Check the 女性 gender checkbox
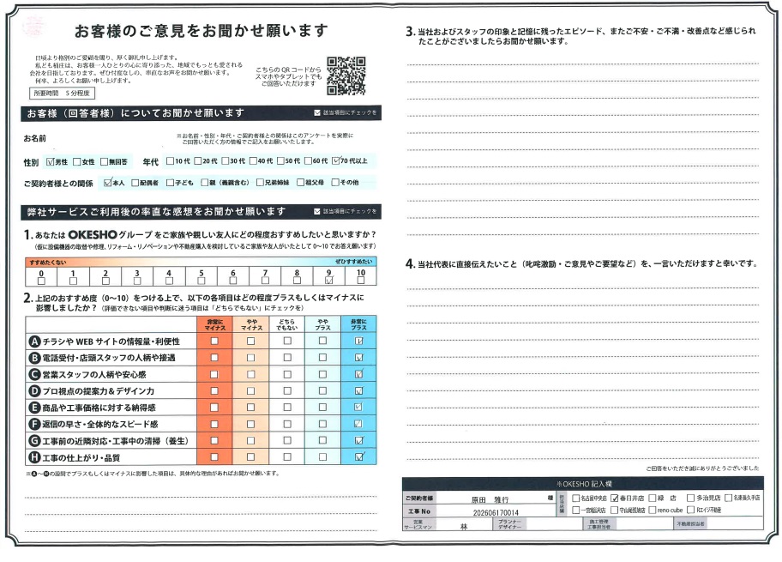The image size is (782, 562). click(x=77, y=161)
